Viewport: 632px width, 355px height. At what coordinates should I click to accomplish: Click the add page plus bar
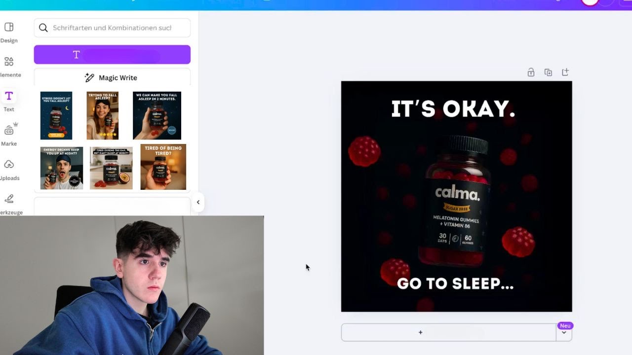[x=449, y=332]
